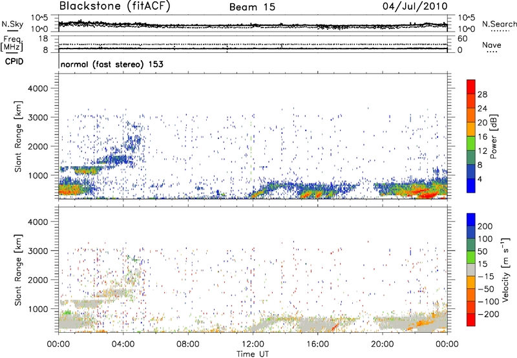This screenshot has width=517, height=358.
Task: Click the "16:00" time tick label
Action: point(317,344)
